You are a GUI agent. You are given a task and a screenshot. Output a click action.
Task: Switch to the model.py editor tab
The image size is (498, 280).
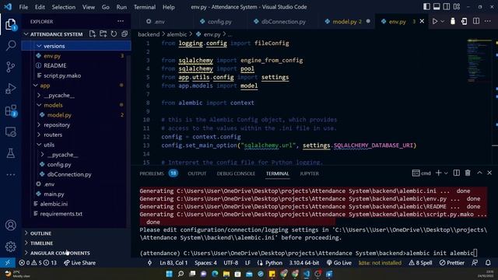click(x=346, y=22)
